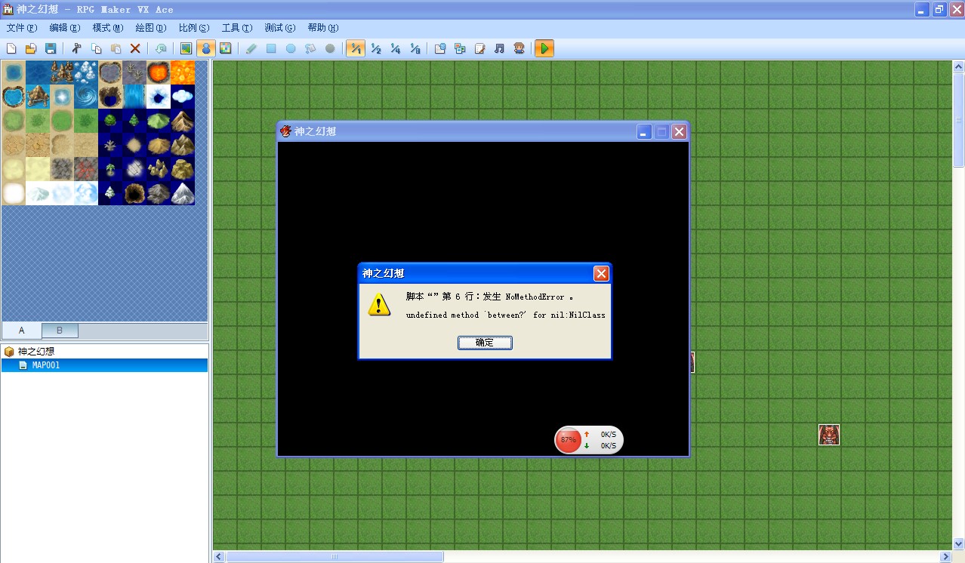Screen dimensions: 965x563
Task: Start Playtest with the green play button
Action: (544, 49)
